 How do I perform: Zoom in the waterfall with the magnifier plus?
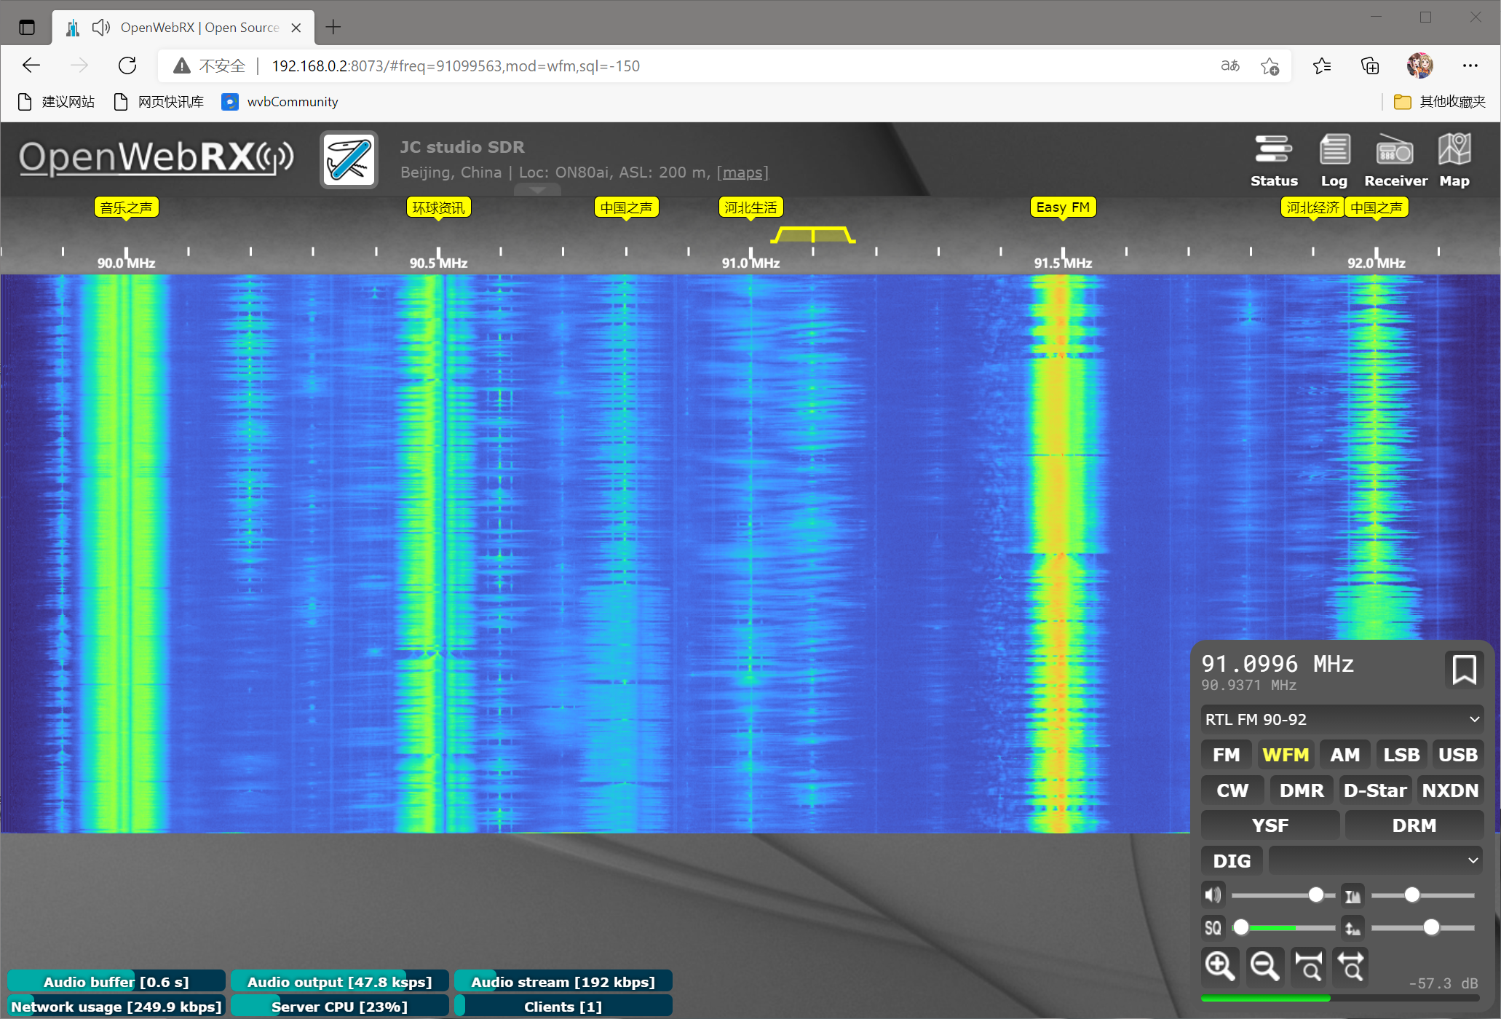point(1219,966)
